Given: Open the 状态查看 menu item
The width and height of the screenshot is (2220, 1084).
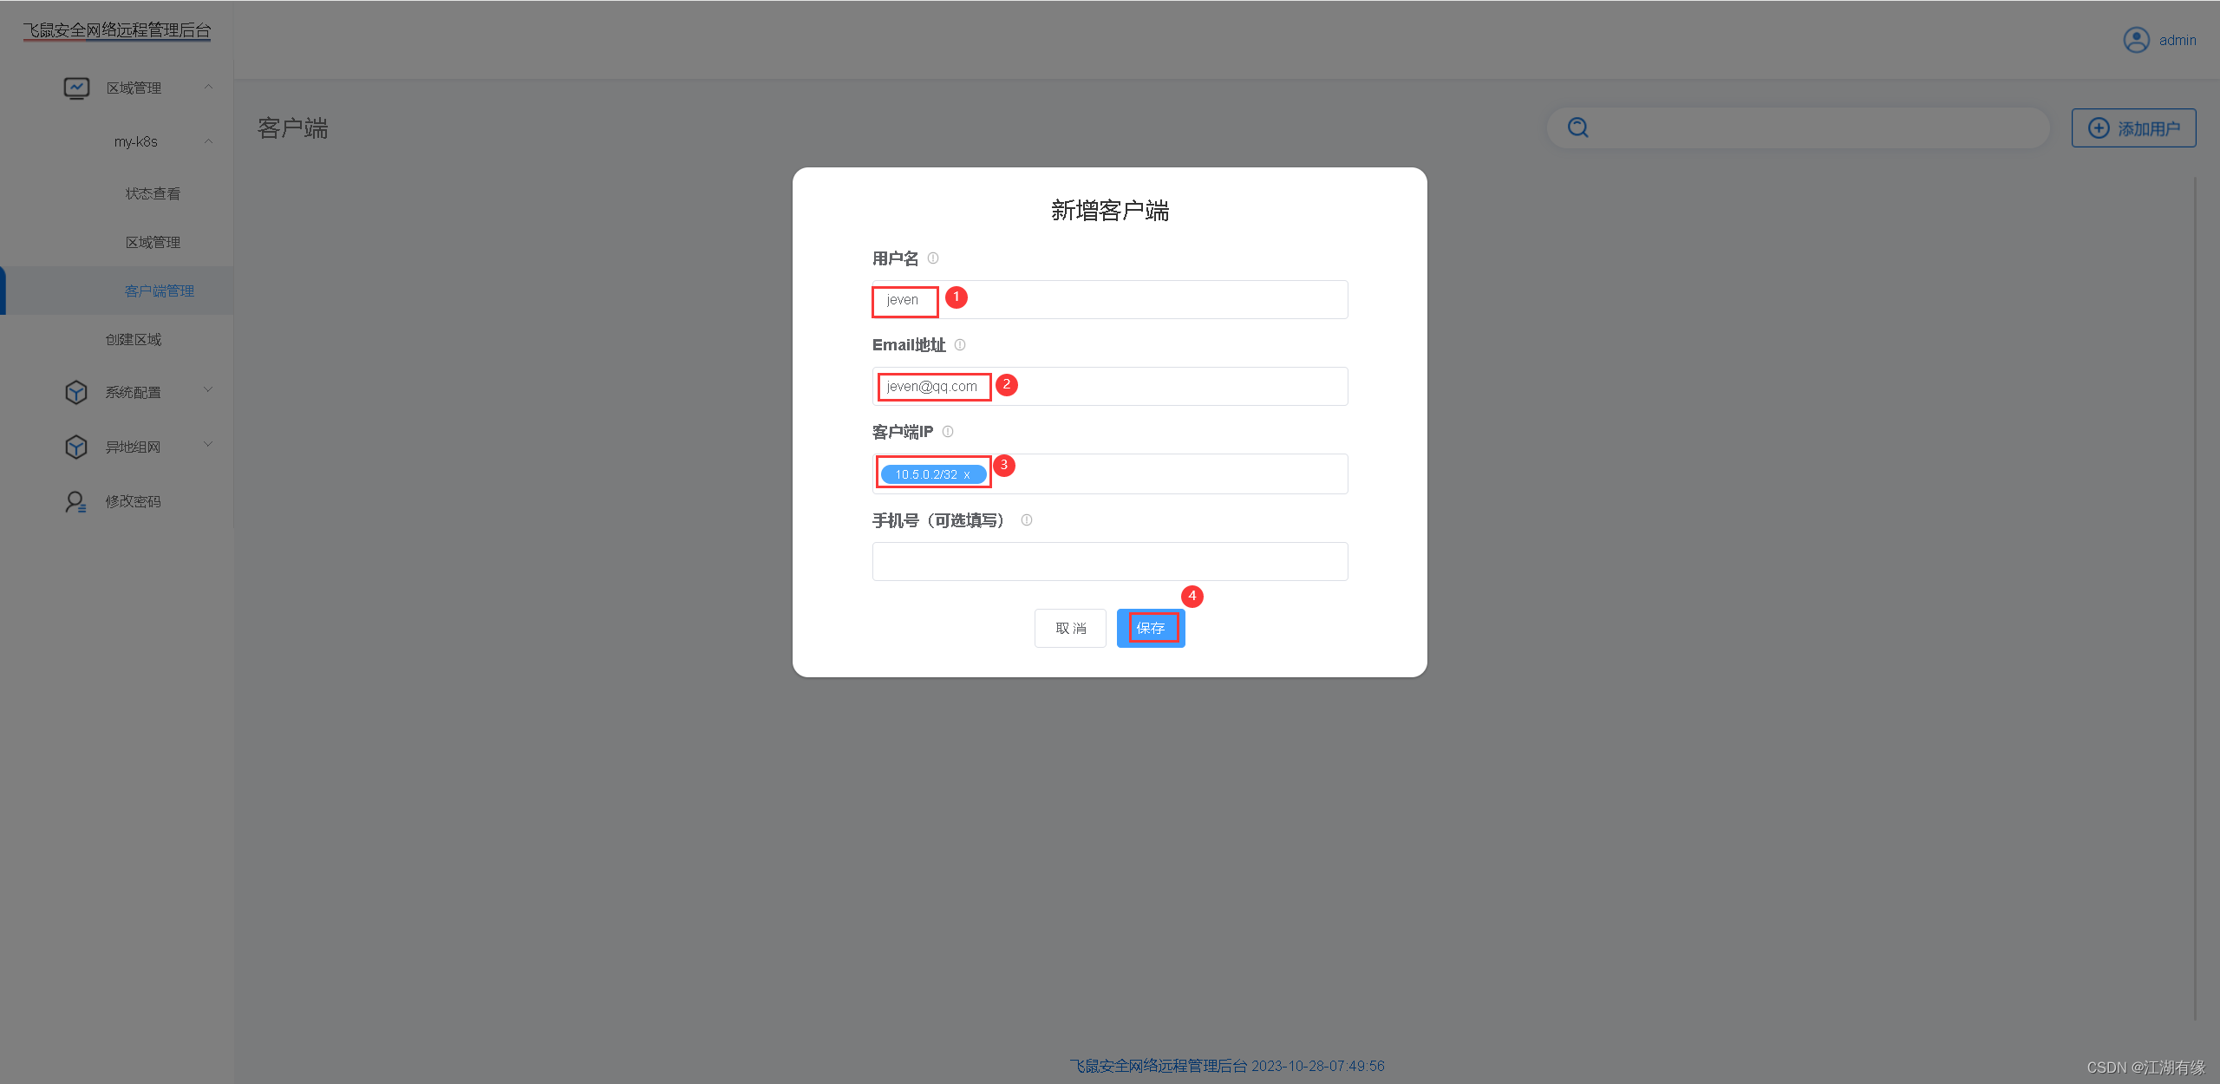Looking at the screenshot, I should point(153,193).
